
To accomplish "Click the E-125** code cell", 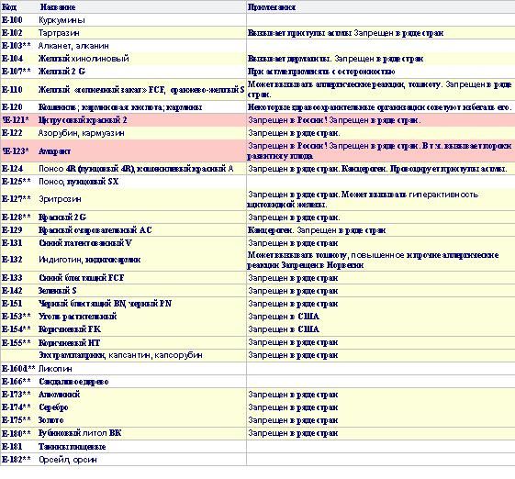I will coord(17,182).
